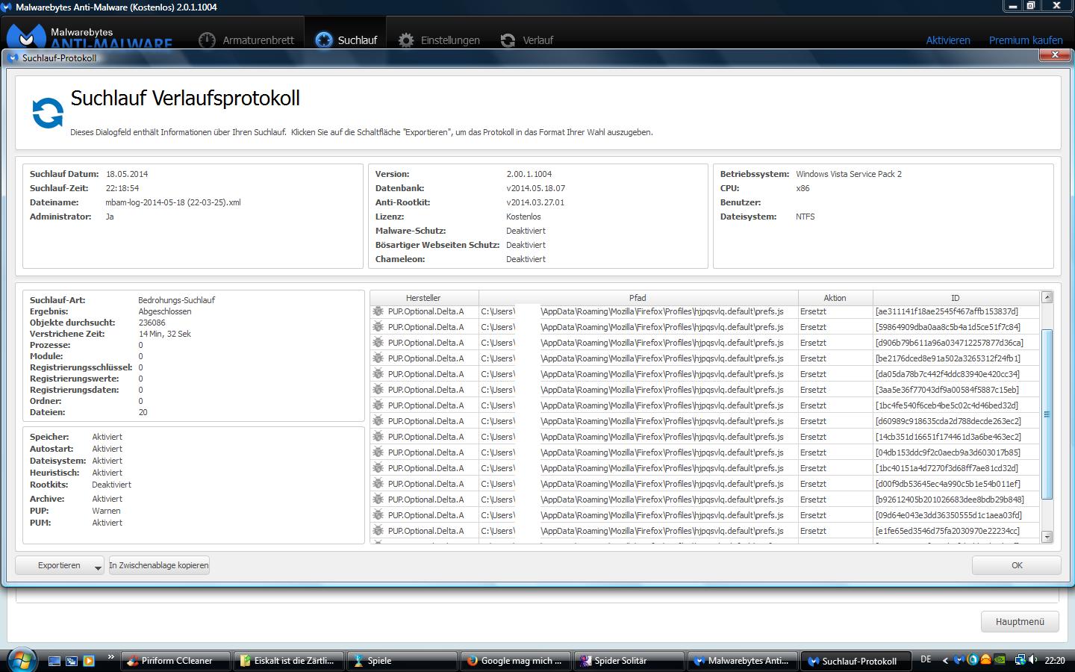The image size is (1075, 672).
Task: Open Eiskalt ist die Zärtli... taskbar item
Action: tap(290, 661)
